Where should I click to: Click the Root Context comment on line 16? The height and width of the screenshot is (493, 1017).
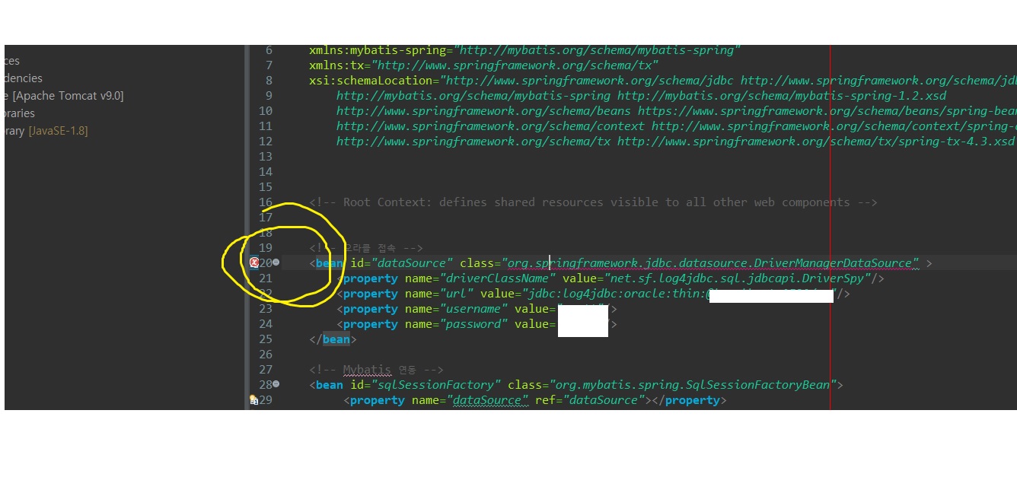593,202
